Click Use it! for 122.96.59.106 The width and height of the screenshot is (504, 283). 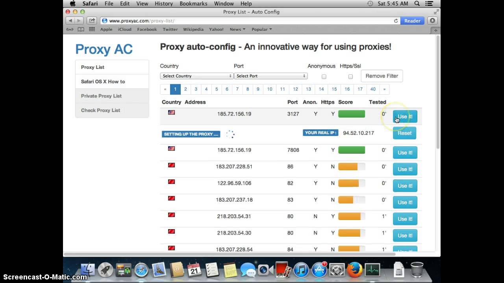coord(405,186)
